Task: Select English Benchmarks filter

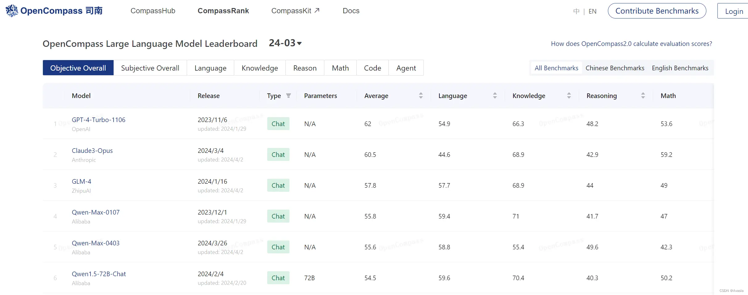Action: (680, 68)
